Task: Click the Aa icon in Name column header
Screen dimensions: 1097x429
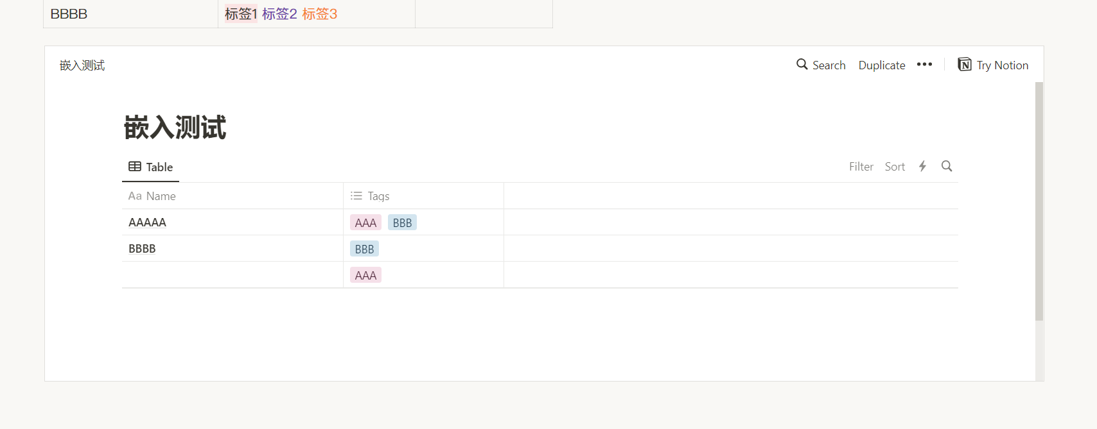Action: coord(135,196)
